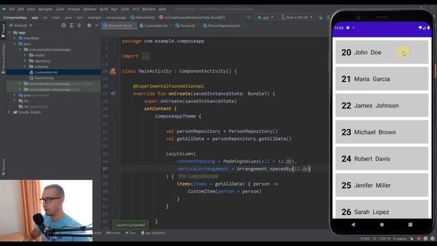
Task: Expand the ui.theme package
Action: 25,67
